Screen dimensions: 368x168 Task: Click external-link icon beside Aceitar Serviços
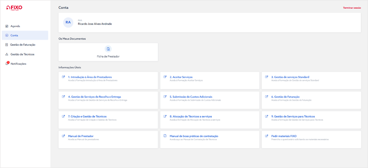pyautogui.click(x=165, y=77)
